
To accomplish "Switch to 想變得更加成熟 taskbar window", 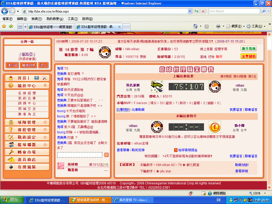I will 90,200.
